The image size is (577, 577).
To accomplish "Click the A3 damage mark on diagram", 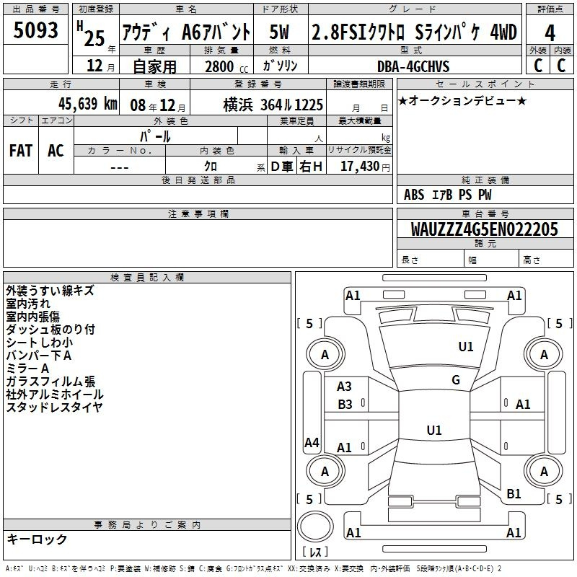I will pyautogui.click(x=344, y=387).
